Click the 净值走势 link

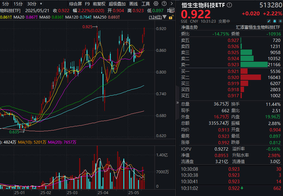(189, 27)
